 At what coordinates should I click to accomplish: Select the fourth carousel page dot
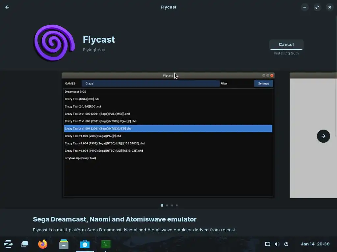(x=177, y=205)
